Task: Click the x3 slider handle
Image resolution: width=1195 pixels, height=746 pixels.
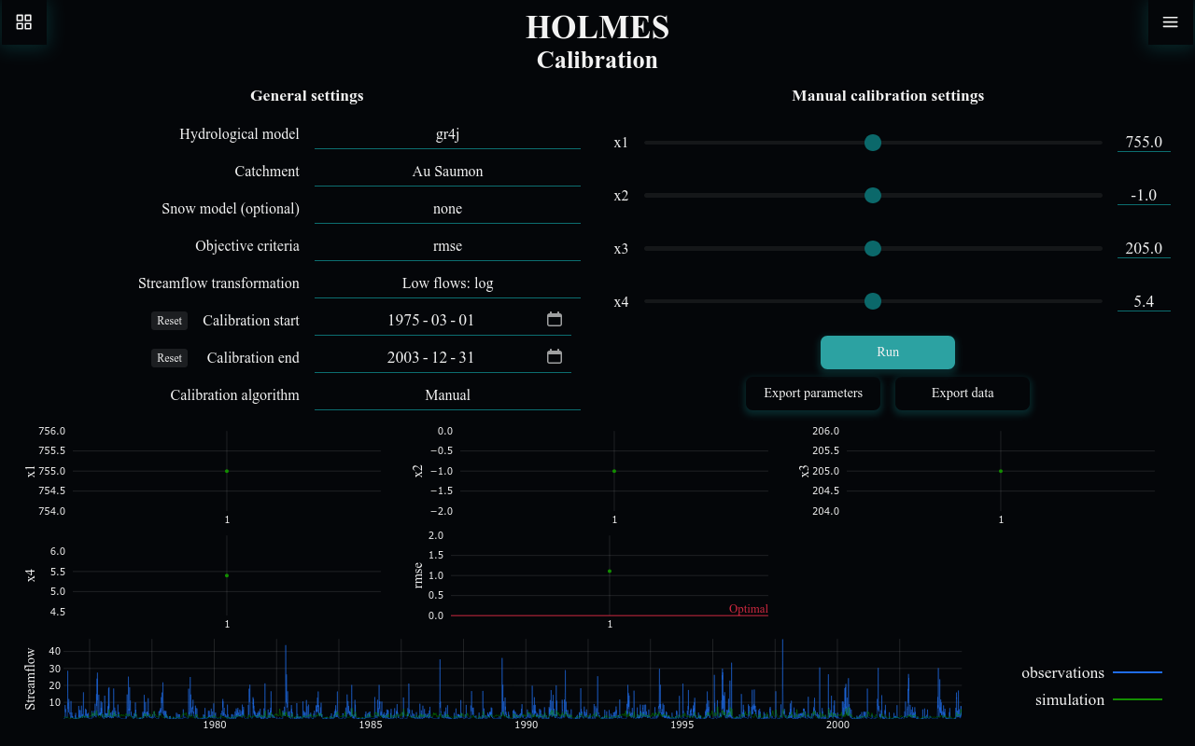Action: [873, 249]
